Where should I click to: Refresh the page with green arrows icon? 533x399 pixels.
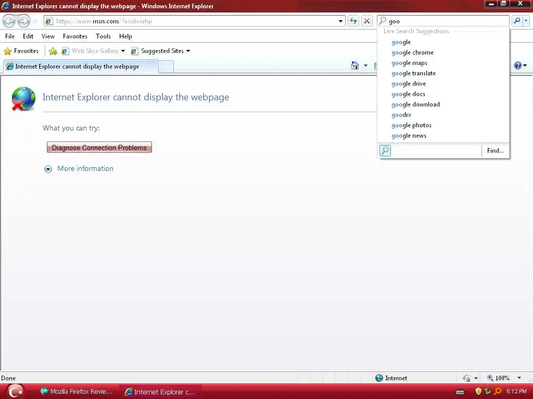[353, 21]
